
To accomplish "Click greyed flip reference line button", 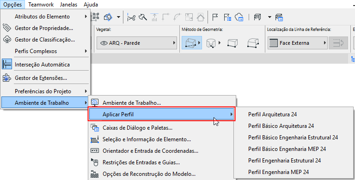I will [338, 43].
